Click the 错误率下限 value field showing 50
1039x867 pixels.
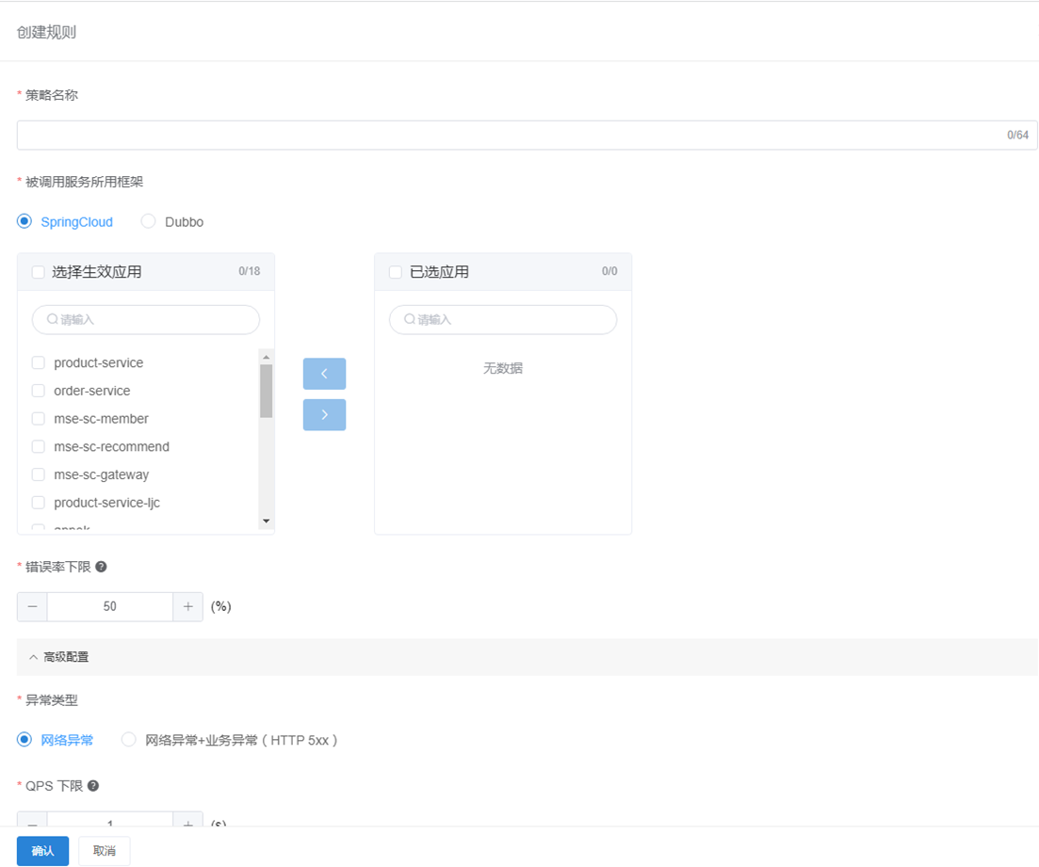click(110, 606)
